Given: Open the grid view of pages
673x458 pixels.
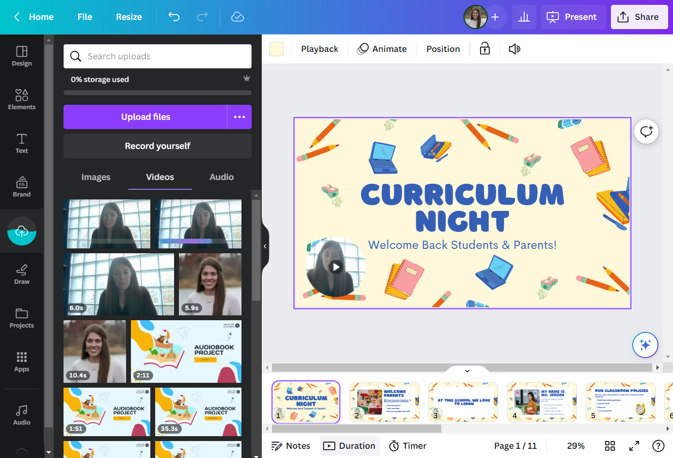Looking at the screenshot, I should pos(610,446).
